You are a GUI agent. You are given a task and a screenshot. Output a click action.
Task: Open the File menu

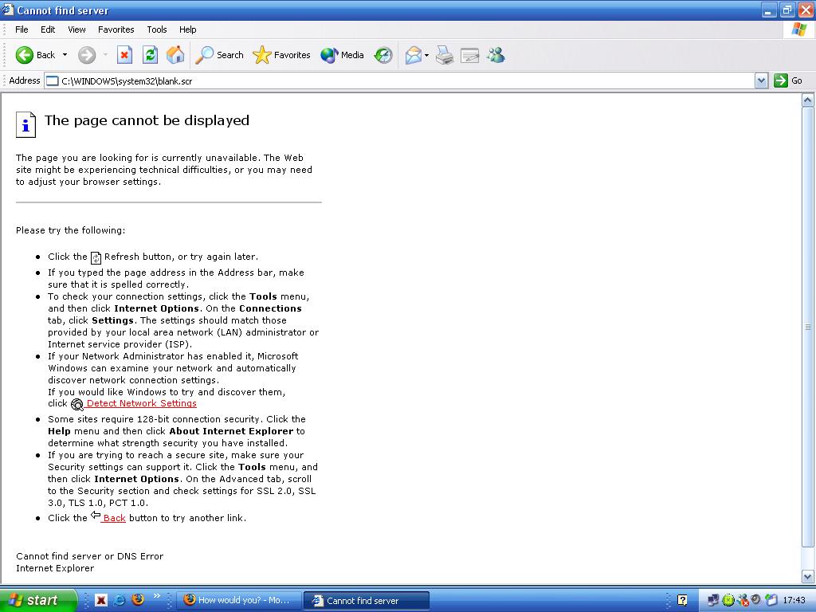(x=22, y=29)
